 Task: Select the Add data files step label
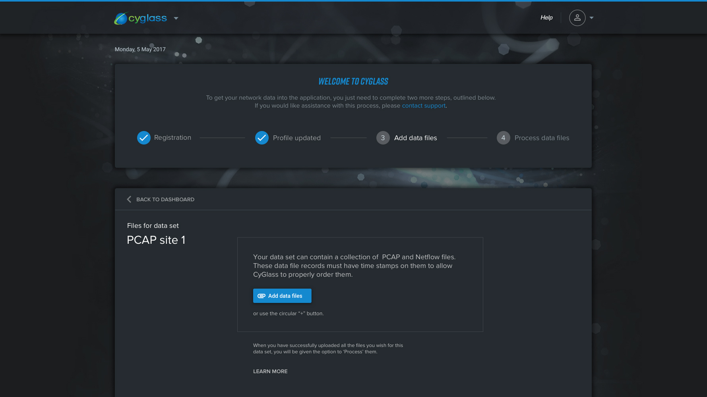tap(415, 138)
